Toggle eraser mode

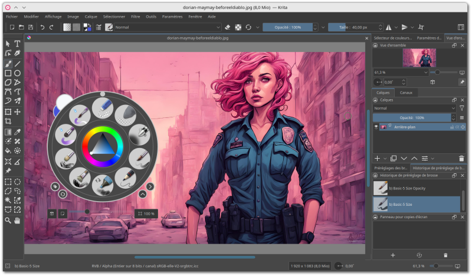pos(228,27)
